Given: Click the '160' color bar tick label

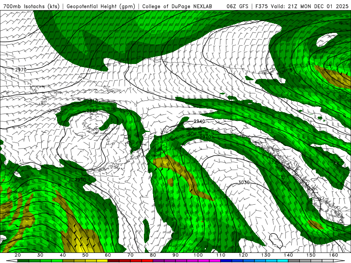Looking at the screenshot, I should point(333,255).
